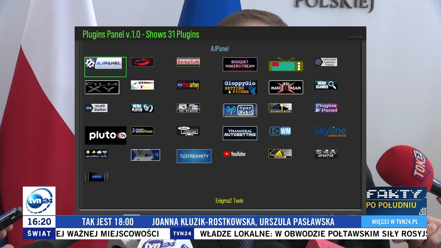Click the TAK JEST 18:00 programme text
The height and width of the screenshot is (248, 441).
pos(108,222)
